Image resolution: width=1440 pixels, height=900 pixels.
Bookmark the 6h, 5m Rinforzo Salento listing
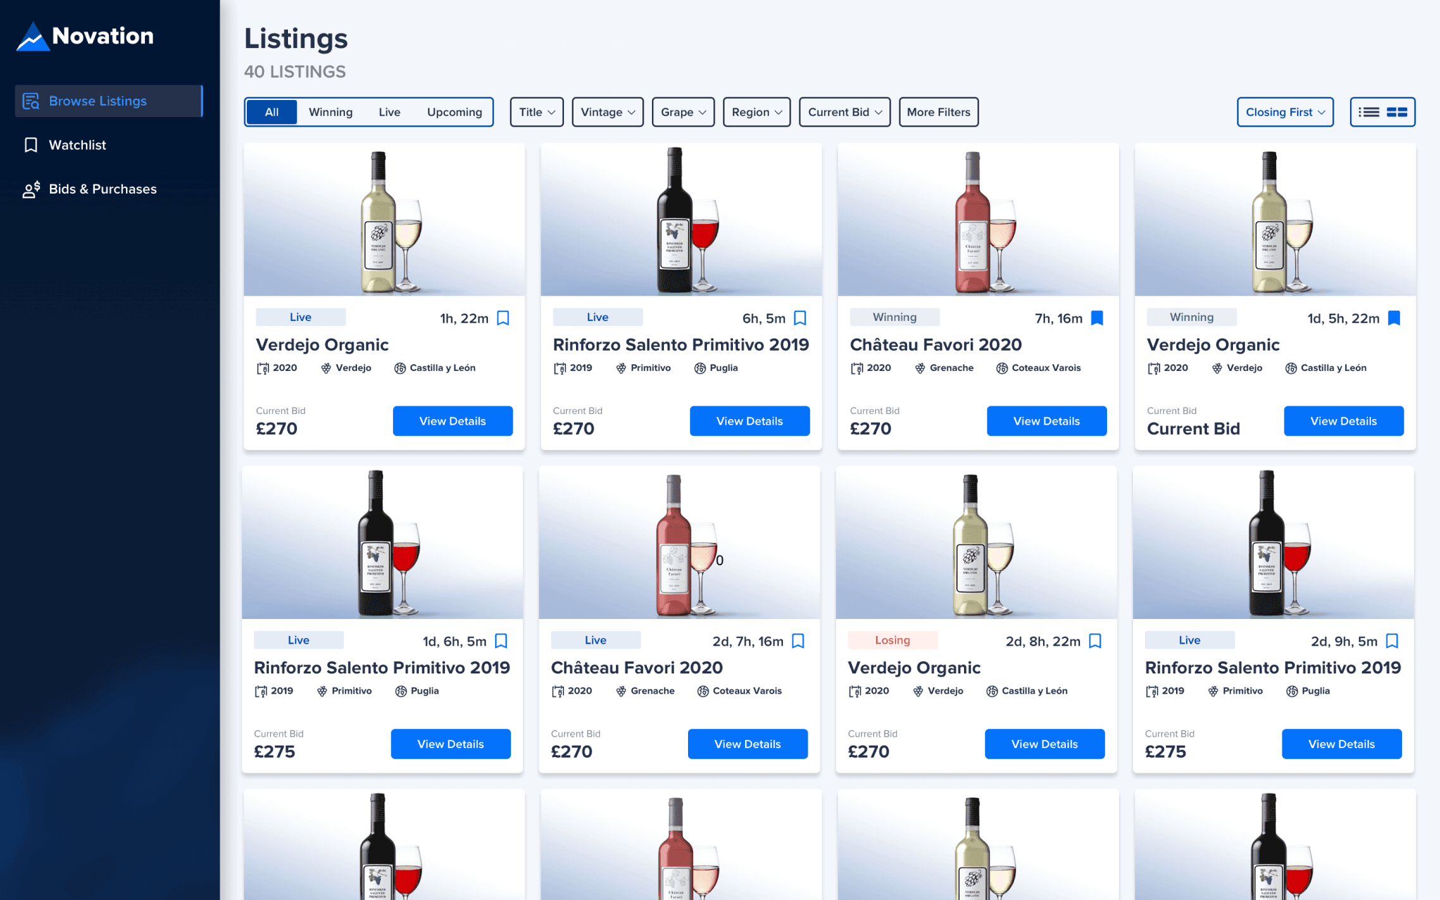point(800,318)
